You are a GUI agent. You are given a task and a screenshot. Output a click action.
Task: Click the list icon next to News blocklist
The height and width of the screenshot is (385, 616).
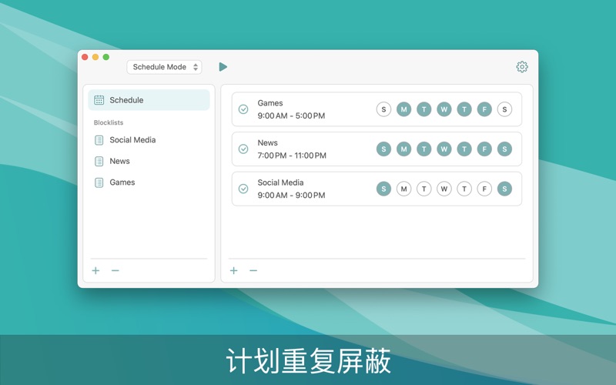click(99, 161)
